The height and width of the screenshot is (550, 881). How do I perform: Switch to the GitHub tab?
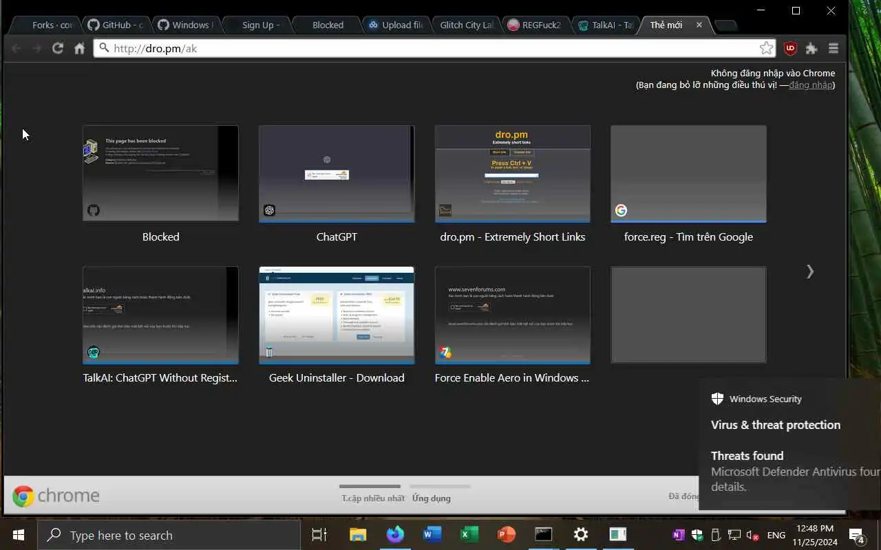pos(116,25)
